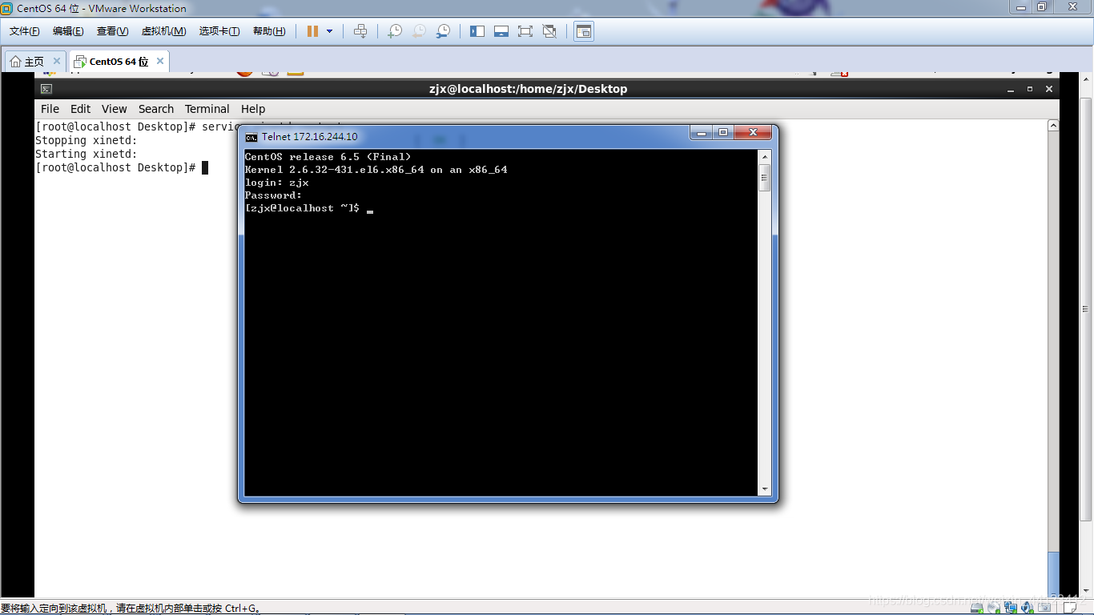
Task: Pause the virtual machine with the pause icon
Action: pyautogui.click(x=312, y=31)
